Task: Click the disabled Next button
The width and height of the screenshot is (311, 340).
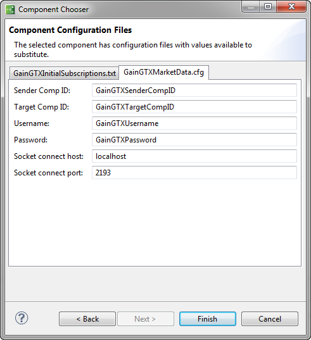Action: tap(146, 318)
